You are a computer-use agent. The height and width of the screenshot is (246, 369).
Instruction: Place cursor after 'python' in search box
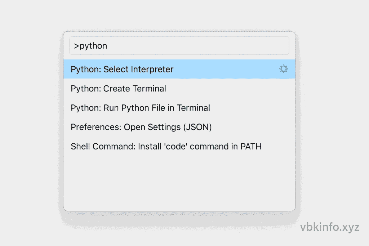pyautogui.click(x=108, y=46)
